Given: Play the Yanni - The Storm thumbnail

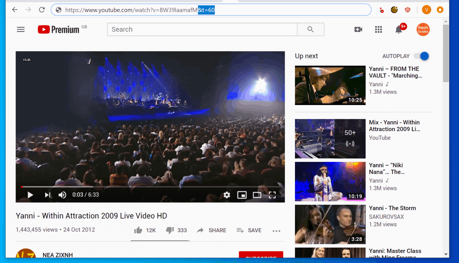Looking at the screenshot, I should tap(330, 224).
